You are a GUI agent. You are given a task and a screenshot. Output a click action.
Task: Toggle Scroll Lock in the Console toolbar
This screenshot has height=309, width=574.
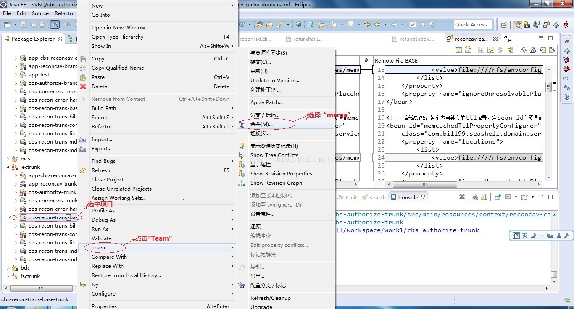(484, 197)
